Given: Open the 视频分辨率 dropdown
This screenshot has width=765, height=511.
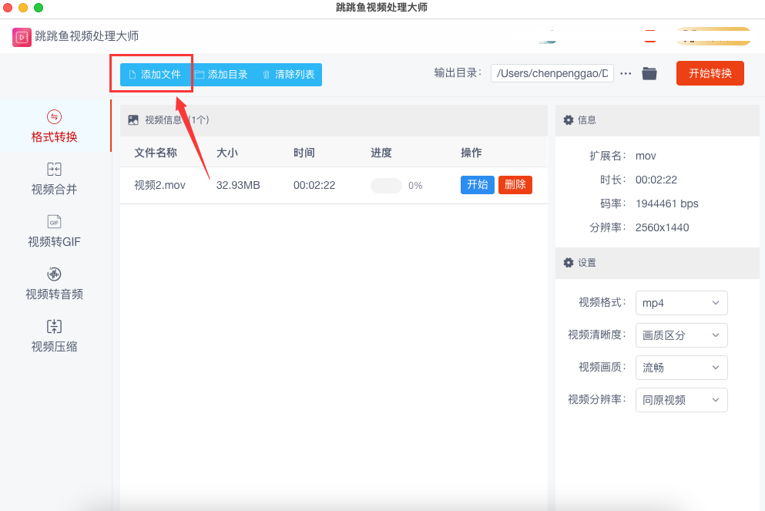Looking at the screenshot, I should (x=681, y=400).
